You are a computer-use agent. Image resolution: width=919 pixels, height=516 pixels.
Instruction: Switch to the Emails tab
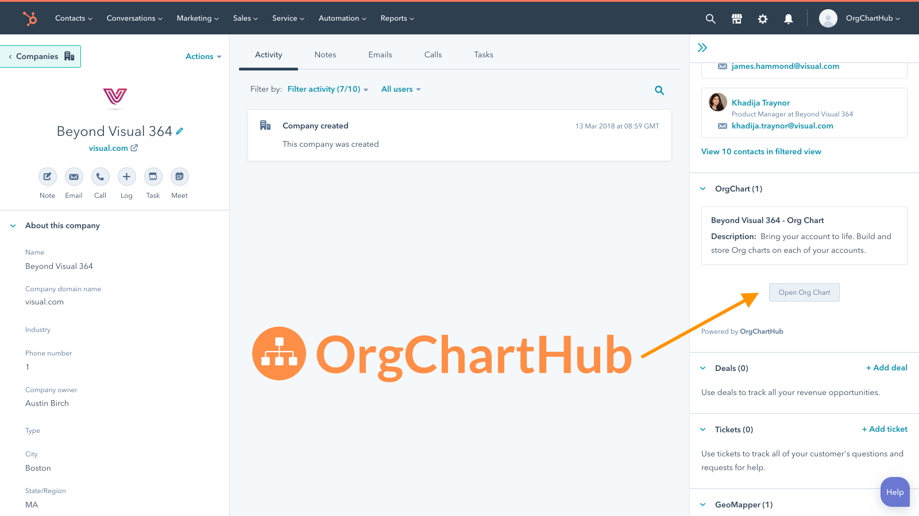pyautogui.click(x=380, y=54)
